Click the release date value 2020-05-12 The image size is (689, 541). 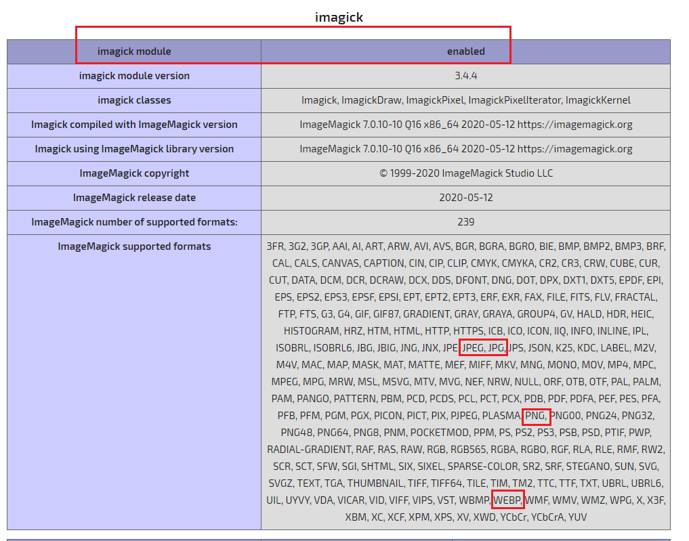[x=466, y=198]
